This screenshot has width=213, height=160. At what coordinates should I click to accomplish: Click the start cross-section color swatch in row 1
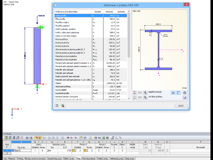click(73, 151)
